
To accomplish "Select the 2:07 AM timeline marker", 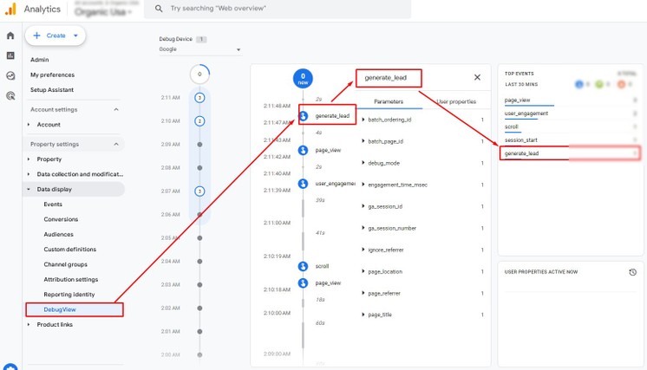I will click(x=199, y=191).
